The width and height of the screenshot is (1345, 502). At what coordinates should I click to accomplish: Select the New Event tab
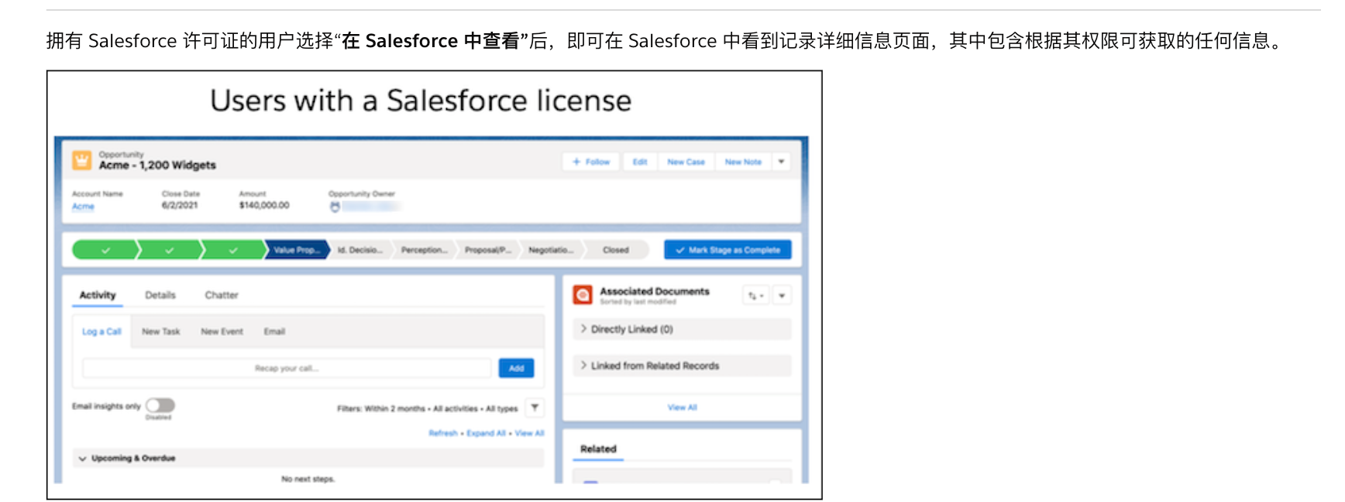[x=222, y=331]
